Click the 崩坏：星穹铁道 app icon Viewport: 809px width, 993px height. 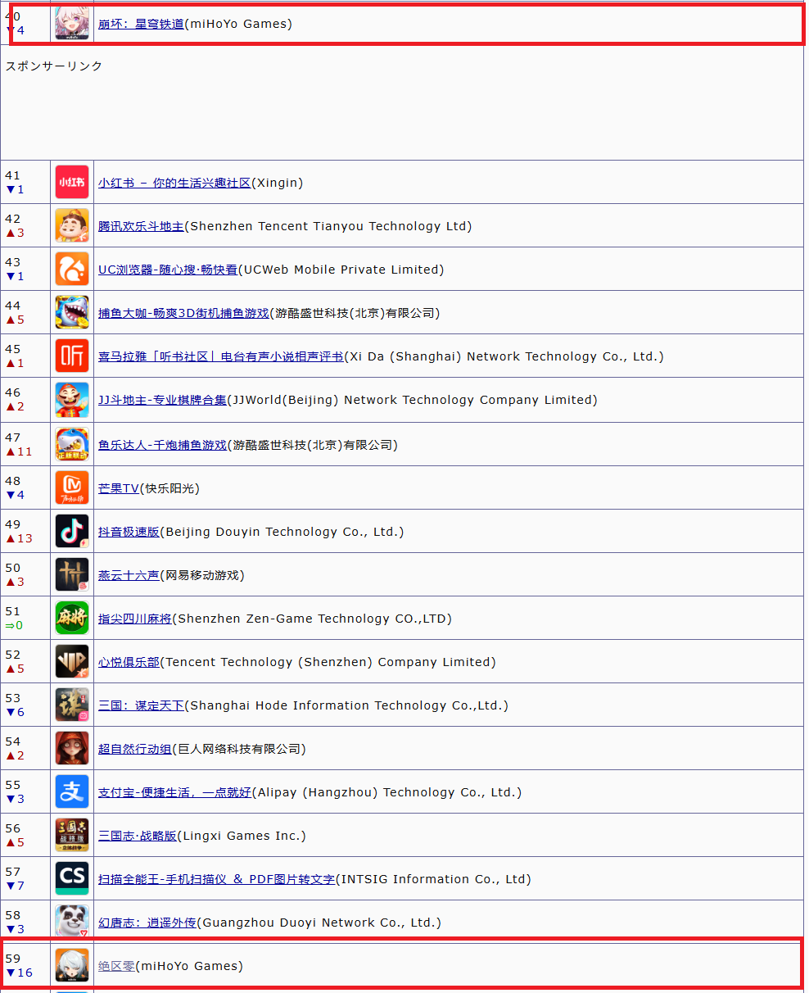72,24
